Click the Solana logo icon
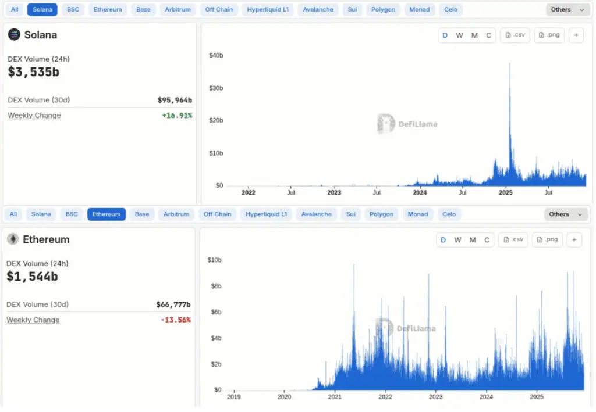 [14, 35]
